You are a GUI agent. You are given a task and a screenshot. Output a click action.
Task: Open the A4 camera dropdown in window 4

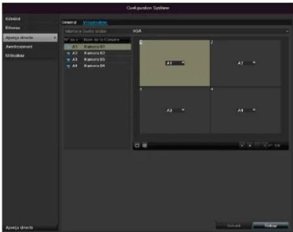click(x=246, y=111)
